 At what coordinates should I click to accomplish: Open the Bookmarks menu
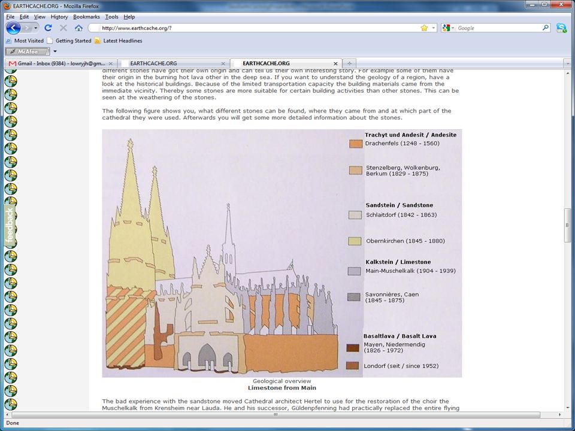[x=86, y=17]
